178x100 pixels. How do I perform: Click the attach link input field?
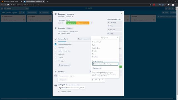coord(105,64)
